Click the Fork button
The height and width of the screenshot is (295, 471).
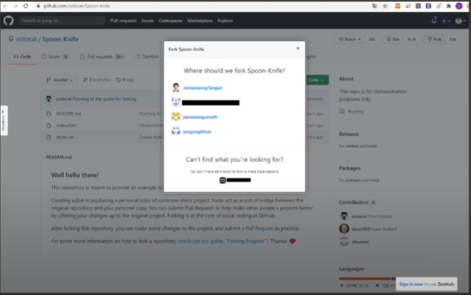pyautogui.click(x=435, y=39)
